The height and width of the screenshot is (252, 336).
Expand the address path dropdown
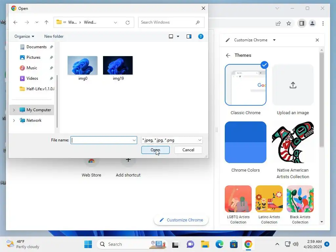[115, 23]
